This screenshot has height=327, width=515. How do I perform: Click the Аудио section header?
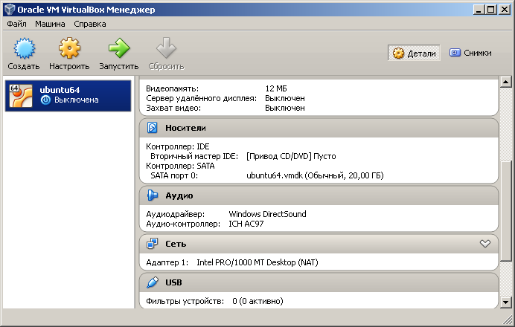[x=319, y=195]
